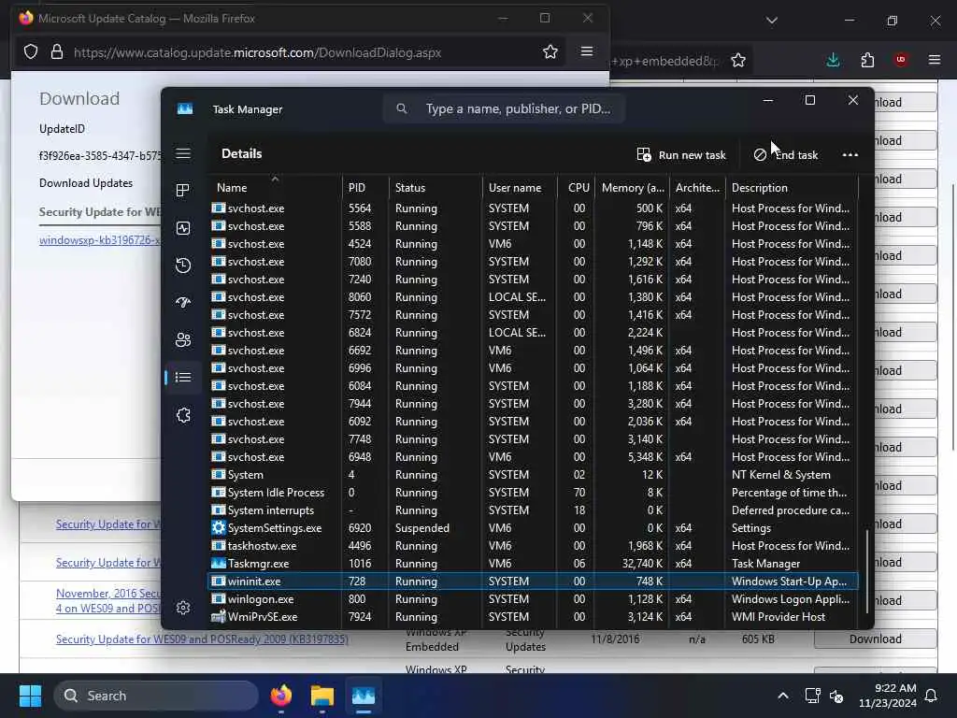Select svchost.exe with PID 5564
Screen dimensions: 957x718
tap(534, 208)
